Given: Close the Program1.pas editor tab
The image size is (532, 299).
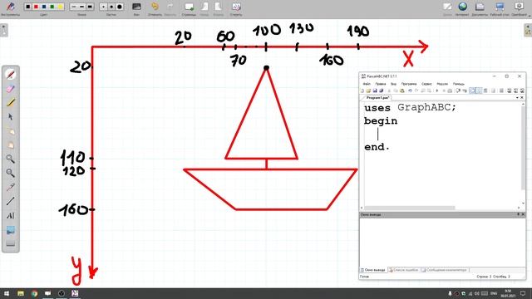Looking at the screenshot, I should click(x=522, y=98).
